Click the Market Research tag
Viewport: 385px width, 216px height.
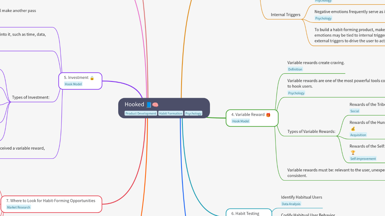[19, 207]
